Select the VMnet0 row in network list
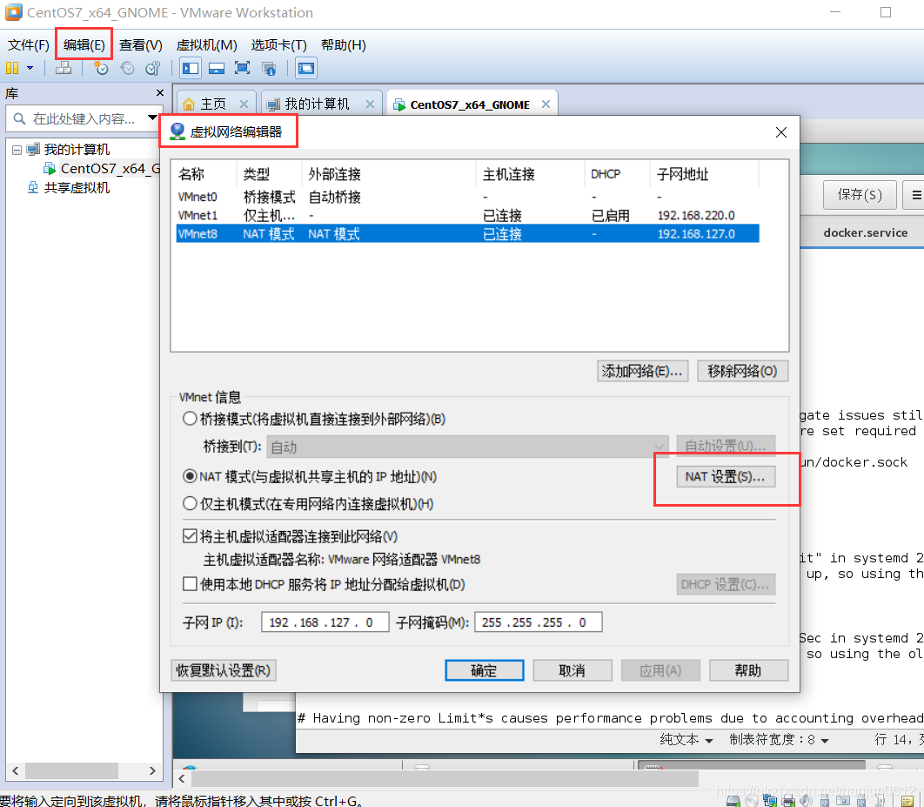This screenshot has width=924, height=807. (468, 197)
